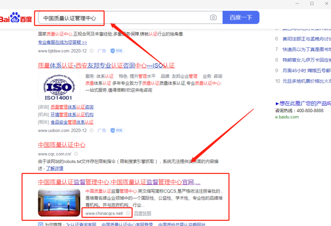Image resolution: width=331 pixels, height=226 pixels.
Task: Click 广告 label beside www.bjtdsw.com
Action: click(x=102, y=51)
